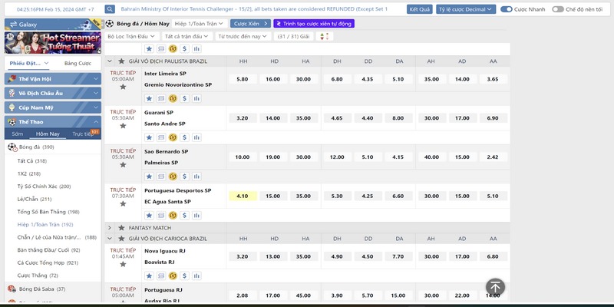Expand the Thế Vận Hội sidebar section
Viewport: 614px width, 307px height.
point(53,79)
